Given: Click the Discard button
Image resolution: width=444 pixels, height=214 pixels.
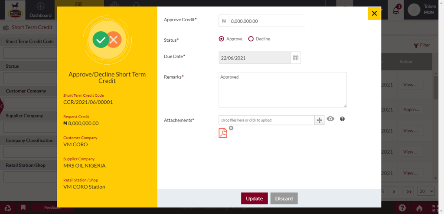Looking at the screenshot, I should [284, 198].
